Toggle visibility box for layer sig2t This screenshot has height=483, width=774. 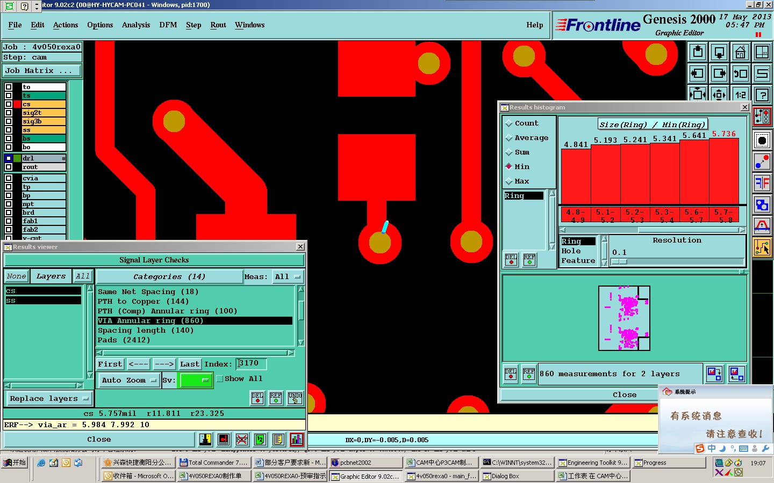click(x=9, y=113)
